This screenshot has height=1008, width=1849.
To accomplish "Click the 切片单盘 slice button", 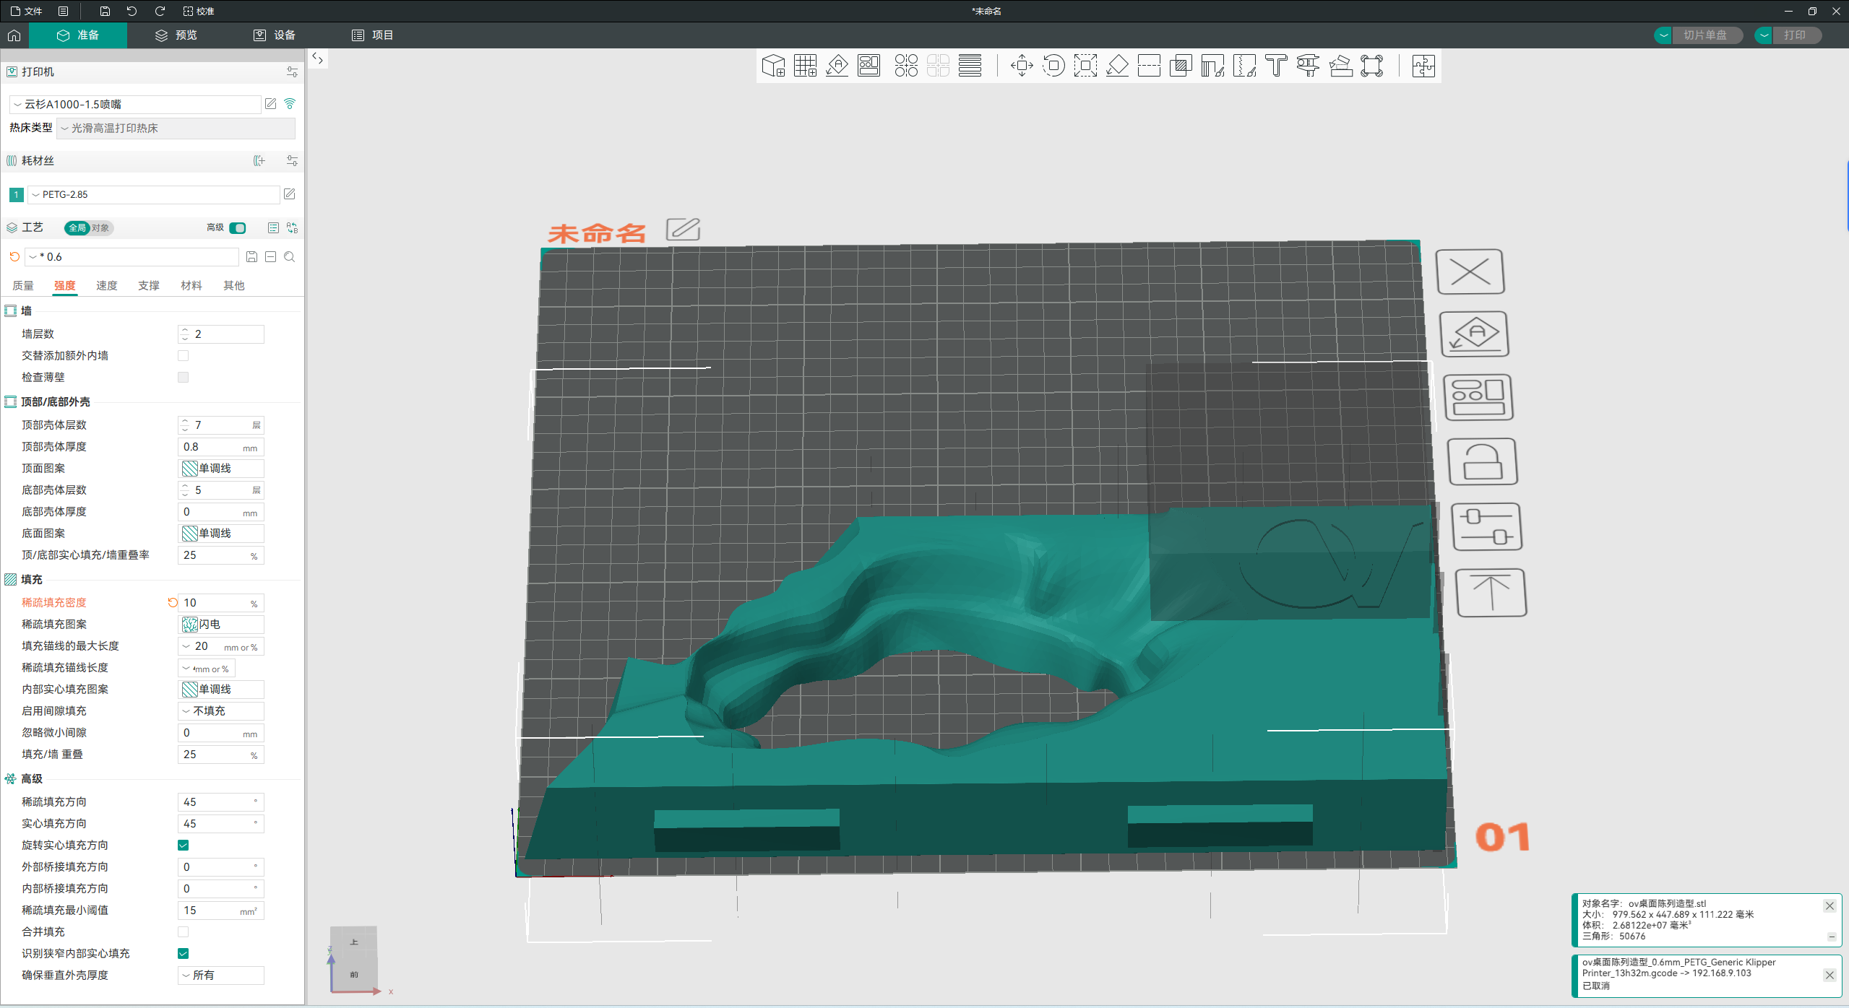I will [x=1705, y=35].
